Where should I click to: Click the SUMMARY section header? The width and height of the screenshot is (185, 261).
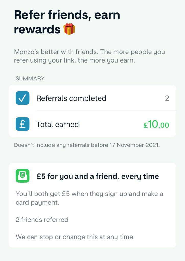pos(30,78)
